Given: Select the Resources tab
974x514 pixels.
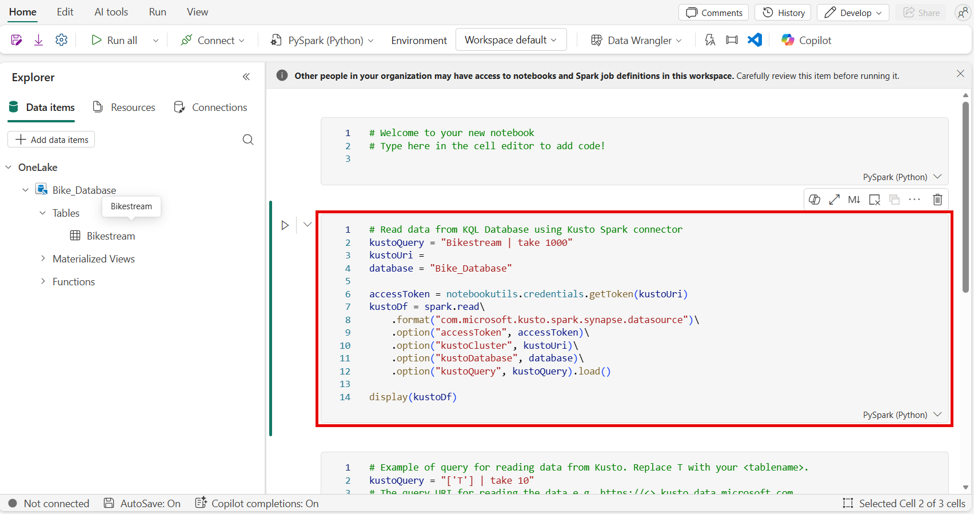Looking at the screenshot, I should pyautogui.click(x=124, y=107).
